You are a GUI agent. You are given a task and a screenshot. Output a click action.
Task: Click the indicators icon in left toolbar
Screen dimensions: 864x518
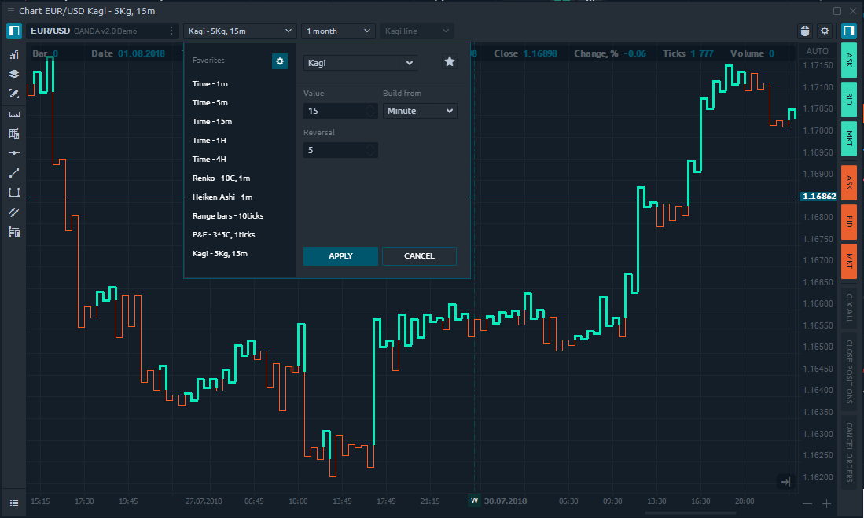(14, 55)
